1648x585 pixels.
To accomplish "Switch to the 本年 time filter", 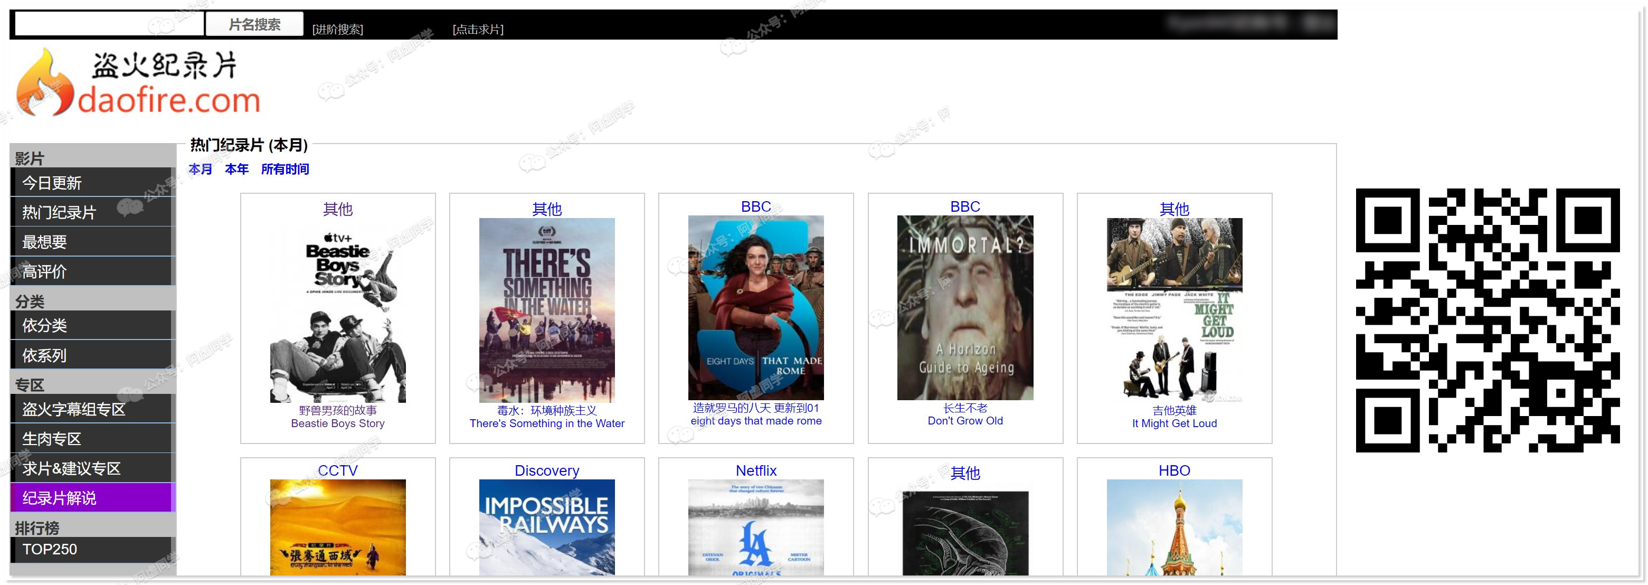I will (236, 169).
